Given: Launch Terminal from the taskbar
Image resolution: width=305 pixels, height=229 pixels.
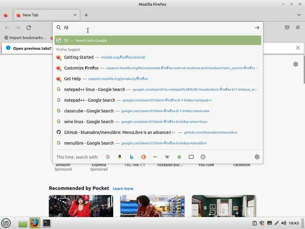Looking at the screenshot, I should (x=47, y=223).
